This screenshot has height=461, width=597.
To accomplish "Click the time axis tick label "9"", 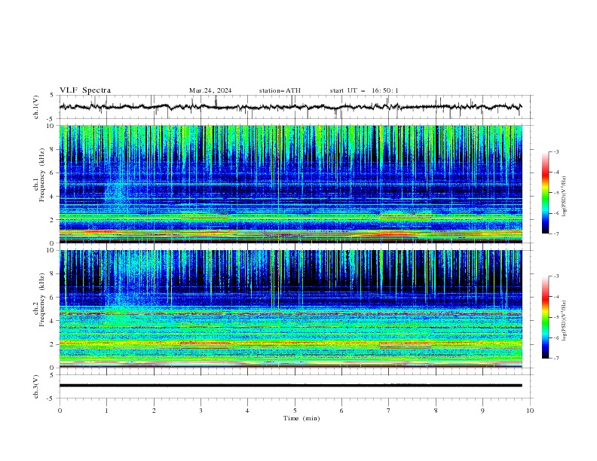I will point(482,411).
